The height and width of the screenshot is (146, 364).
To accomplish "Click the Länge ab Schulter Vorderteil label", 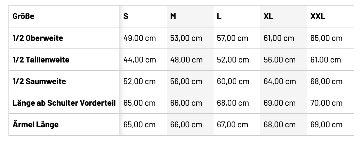I will click(64, 103).
